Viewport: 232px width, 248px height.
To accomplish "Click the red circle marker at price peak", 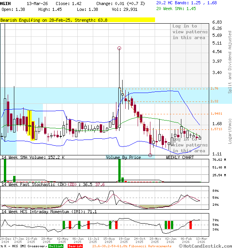I will [x=119, y=48].
